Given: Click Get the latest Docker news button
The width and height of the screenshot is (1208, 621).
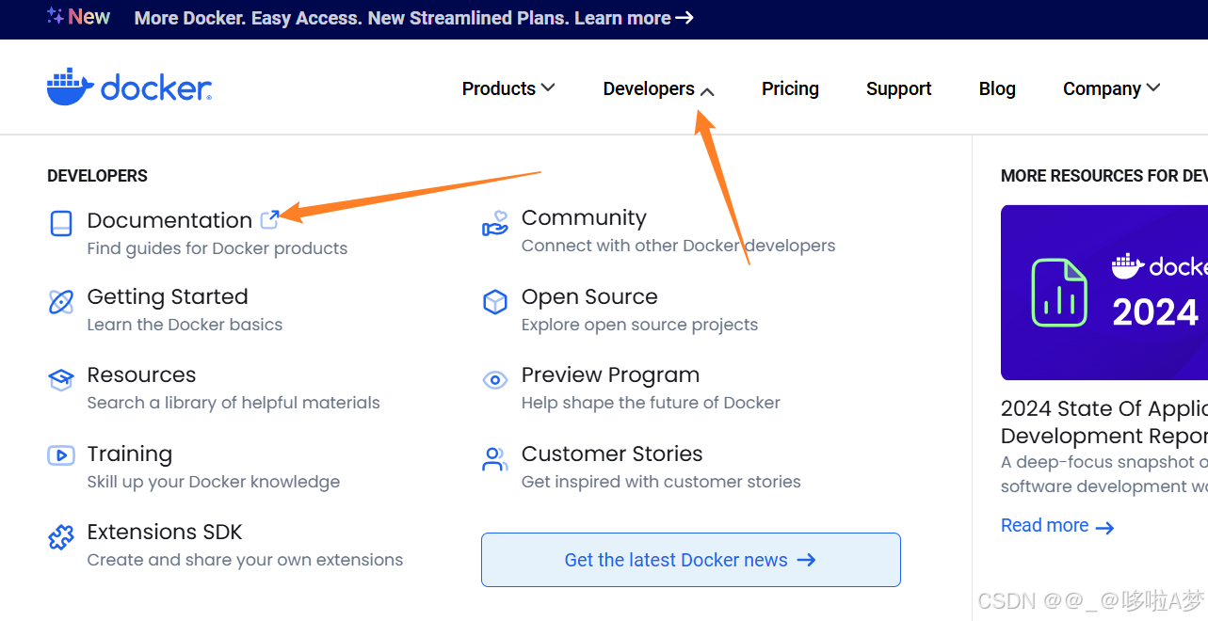Looking at the screenshot, I should pos(690,560).
